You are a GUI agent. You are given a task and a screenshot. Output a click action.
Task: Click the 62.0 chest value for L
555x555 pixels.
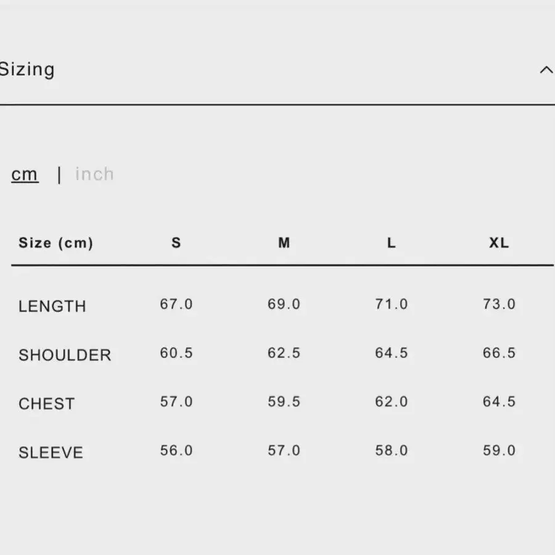click(x=392, y=401)
